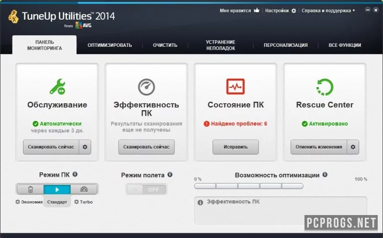Expand the Справка и поддержка dropdown
Viewport: 383px width, 238px height.
click(328, 11)
